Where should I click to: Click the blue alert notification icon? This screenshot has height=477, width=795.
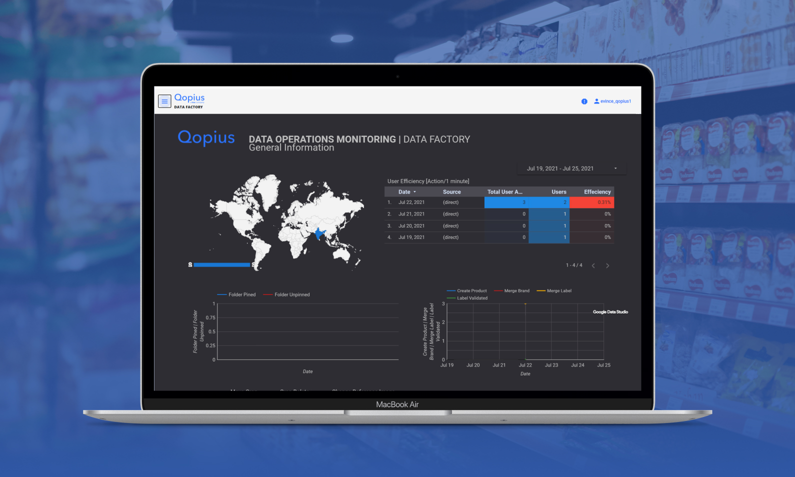[x=584, y=101]
